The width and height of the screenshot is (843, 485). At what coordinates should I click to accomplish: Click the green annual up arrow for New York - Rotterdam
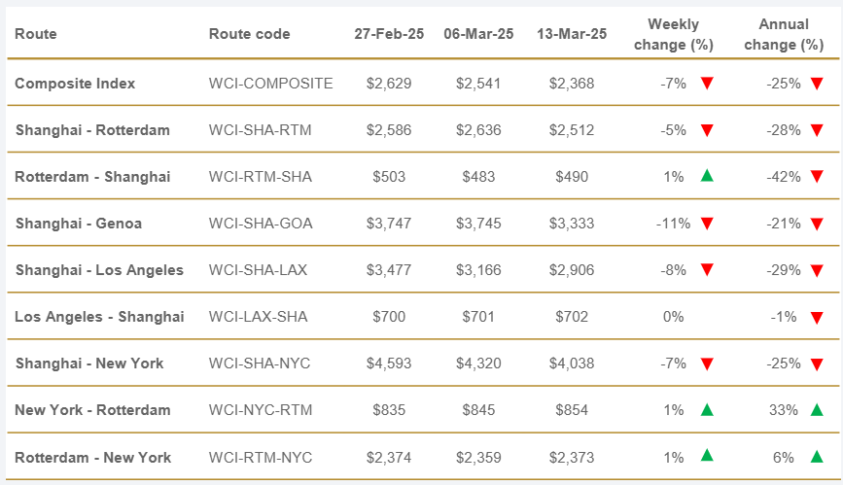point(817,409)
